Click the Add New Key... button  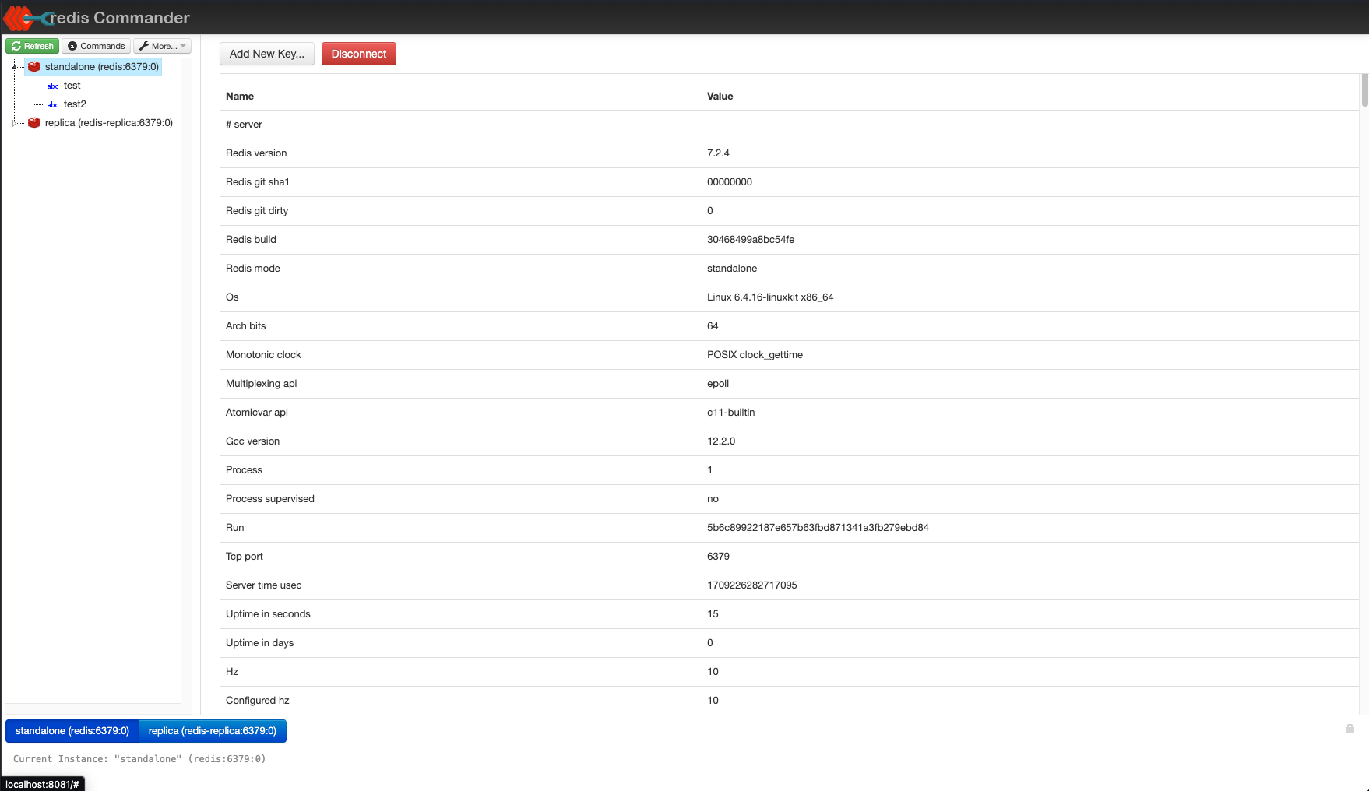point(267,54)
